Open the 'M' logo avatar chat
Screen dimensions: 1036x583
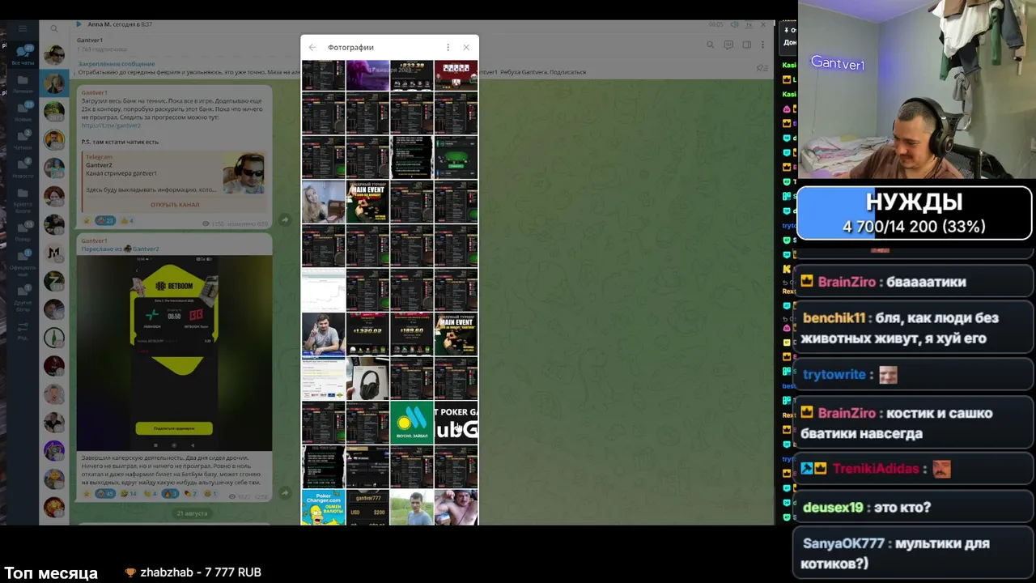[54, 253]
